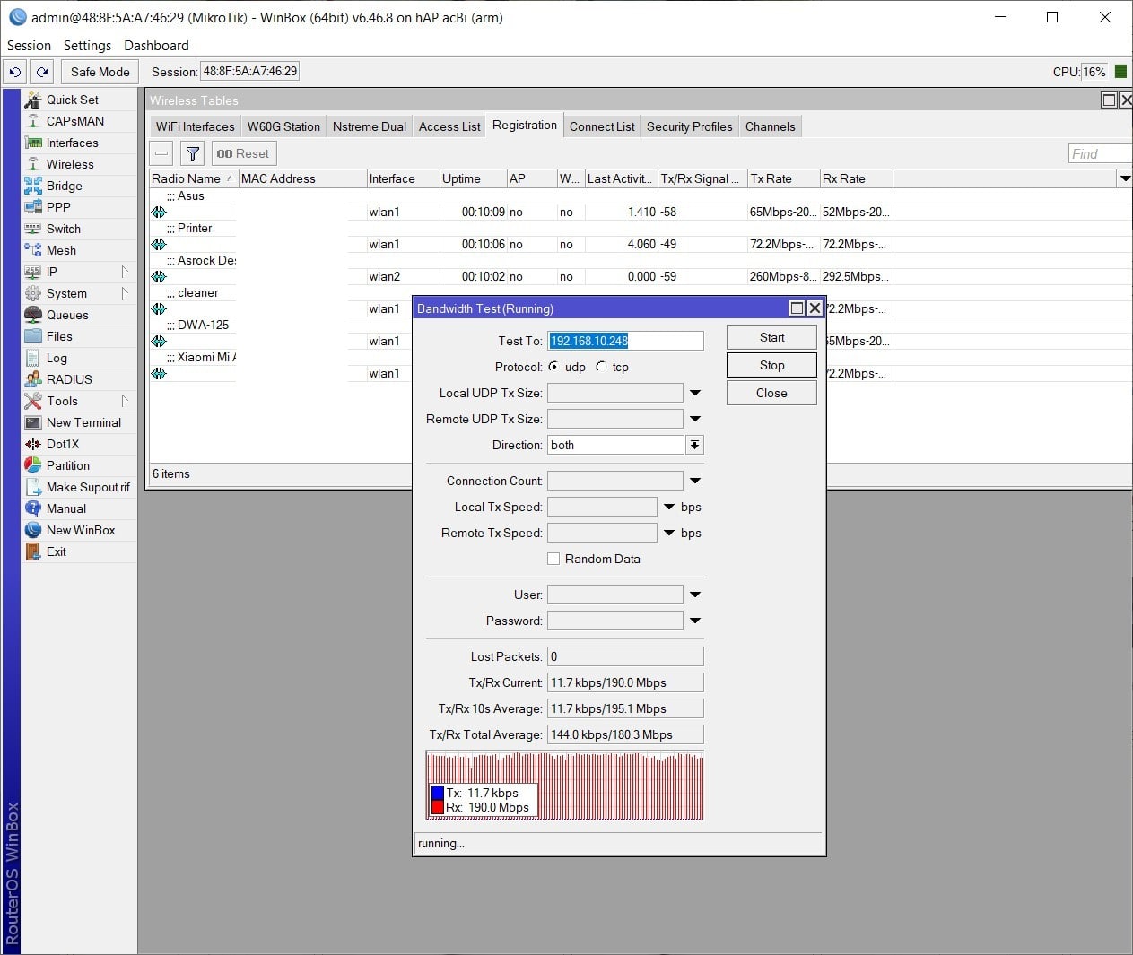Screen dimensions: 1133x955
Task: Open the Manual
Action: (x=66, y=508)
